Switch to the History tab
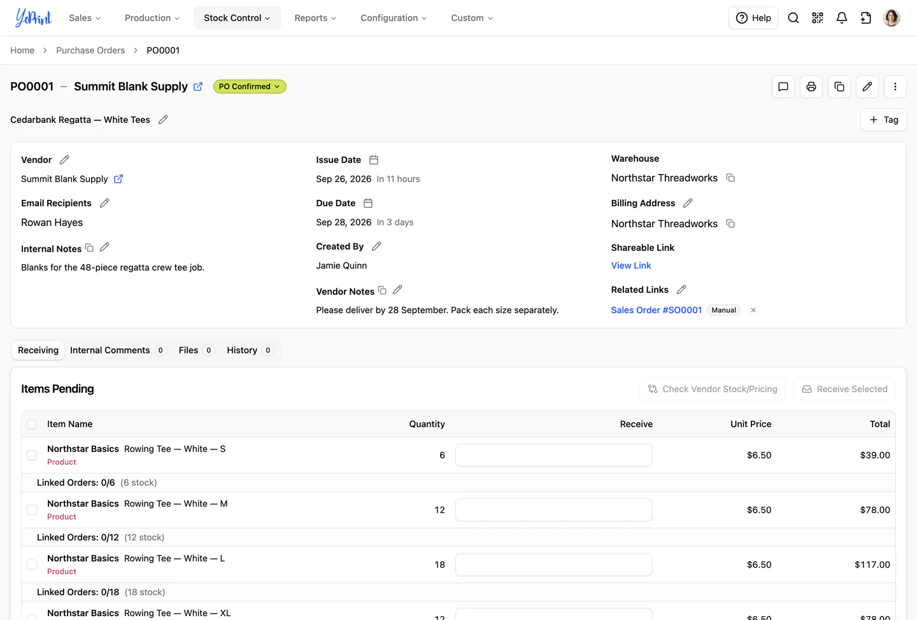 click(x=250, y=350)
